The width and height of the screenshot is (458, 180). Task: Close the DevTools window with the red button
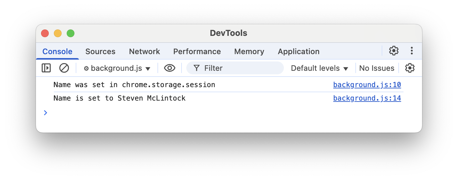point(45,33)
